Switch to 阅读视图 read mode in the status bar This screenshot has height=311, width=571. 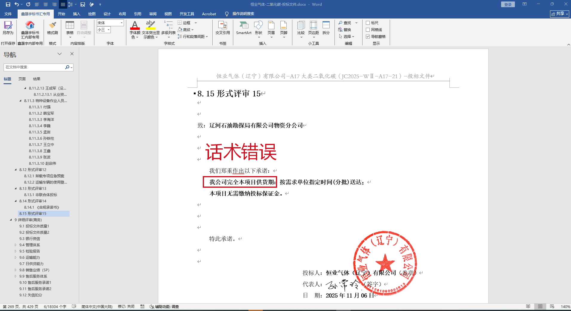click(x=528, y=307)
